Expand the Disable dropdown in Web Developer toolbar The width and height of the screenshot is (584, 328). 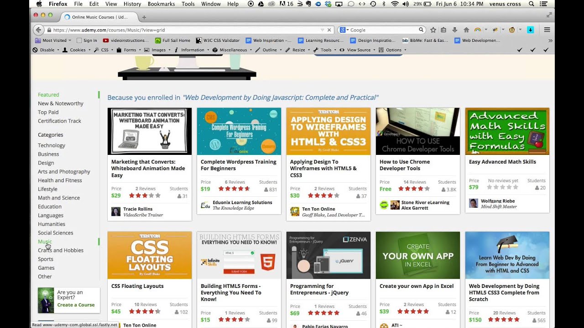point(46,50)
